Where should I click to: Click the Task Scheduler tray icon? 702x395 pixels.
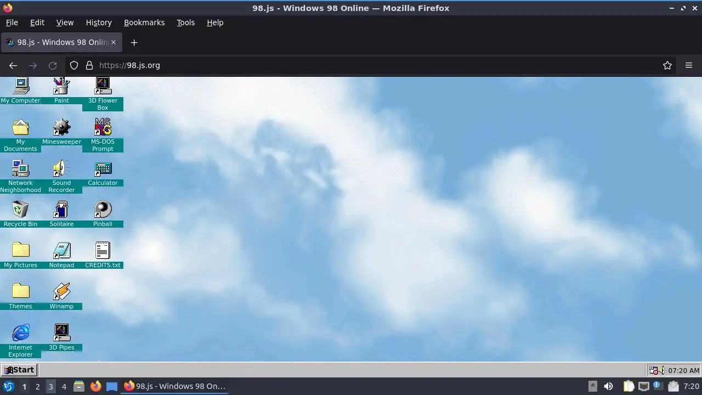coord(653,370)
